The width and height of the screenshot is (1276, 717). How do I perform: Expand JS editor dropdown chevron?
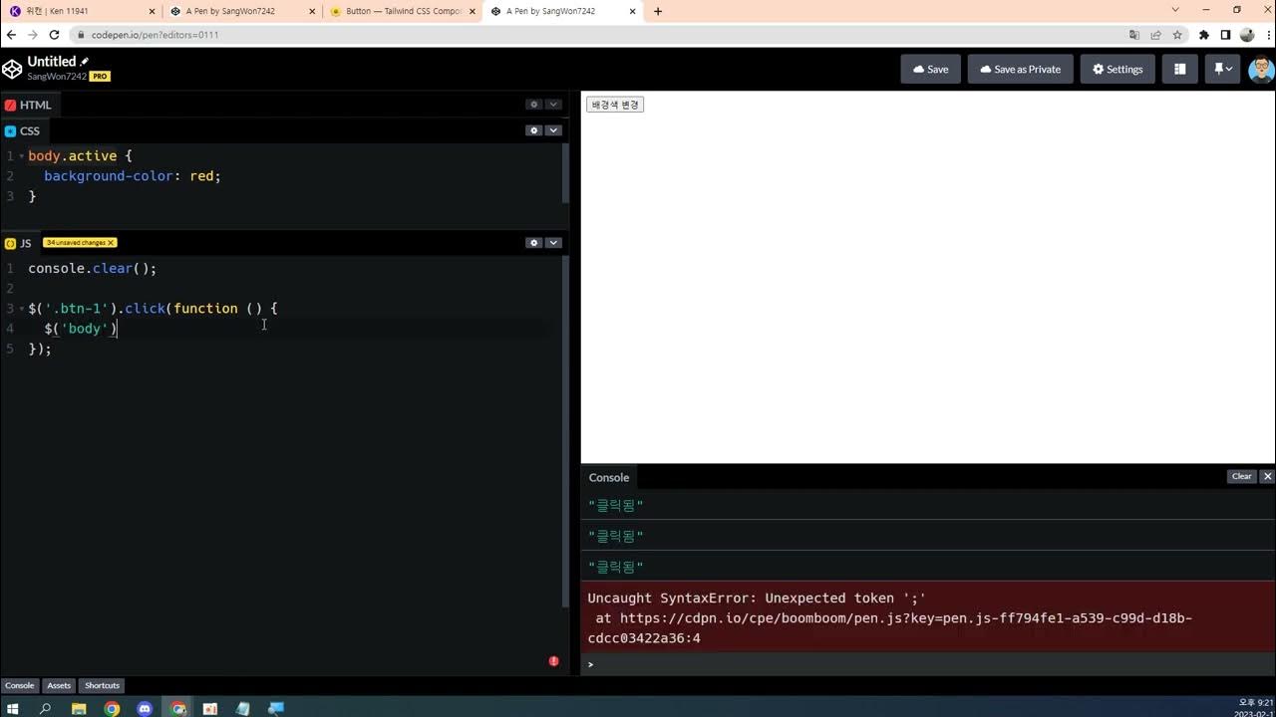(x=553, y=243)
